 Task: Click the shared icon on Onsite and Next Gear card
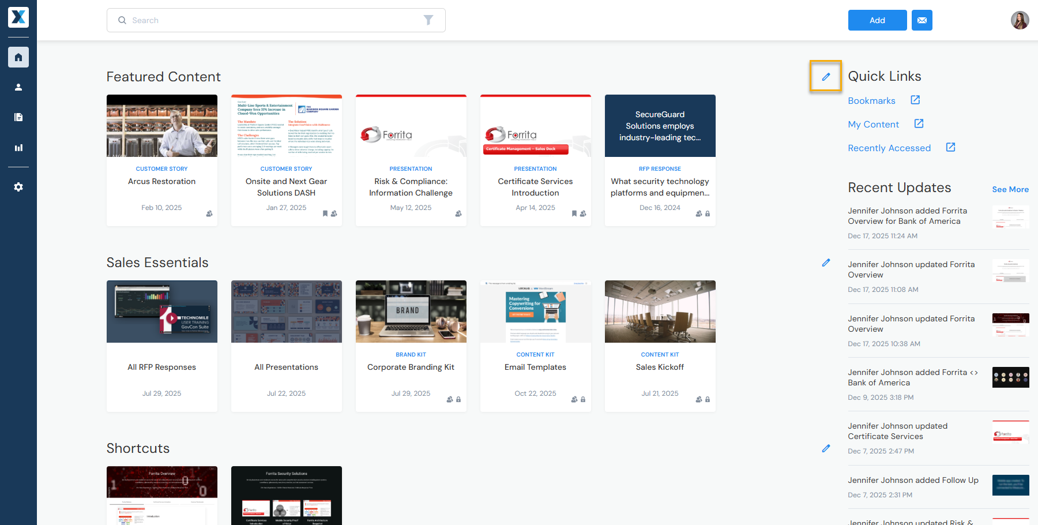point(334,213)
